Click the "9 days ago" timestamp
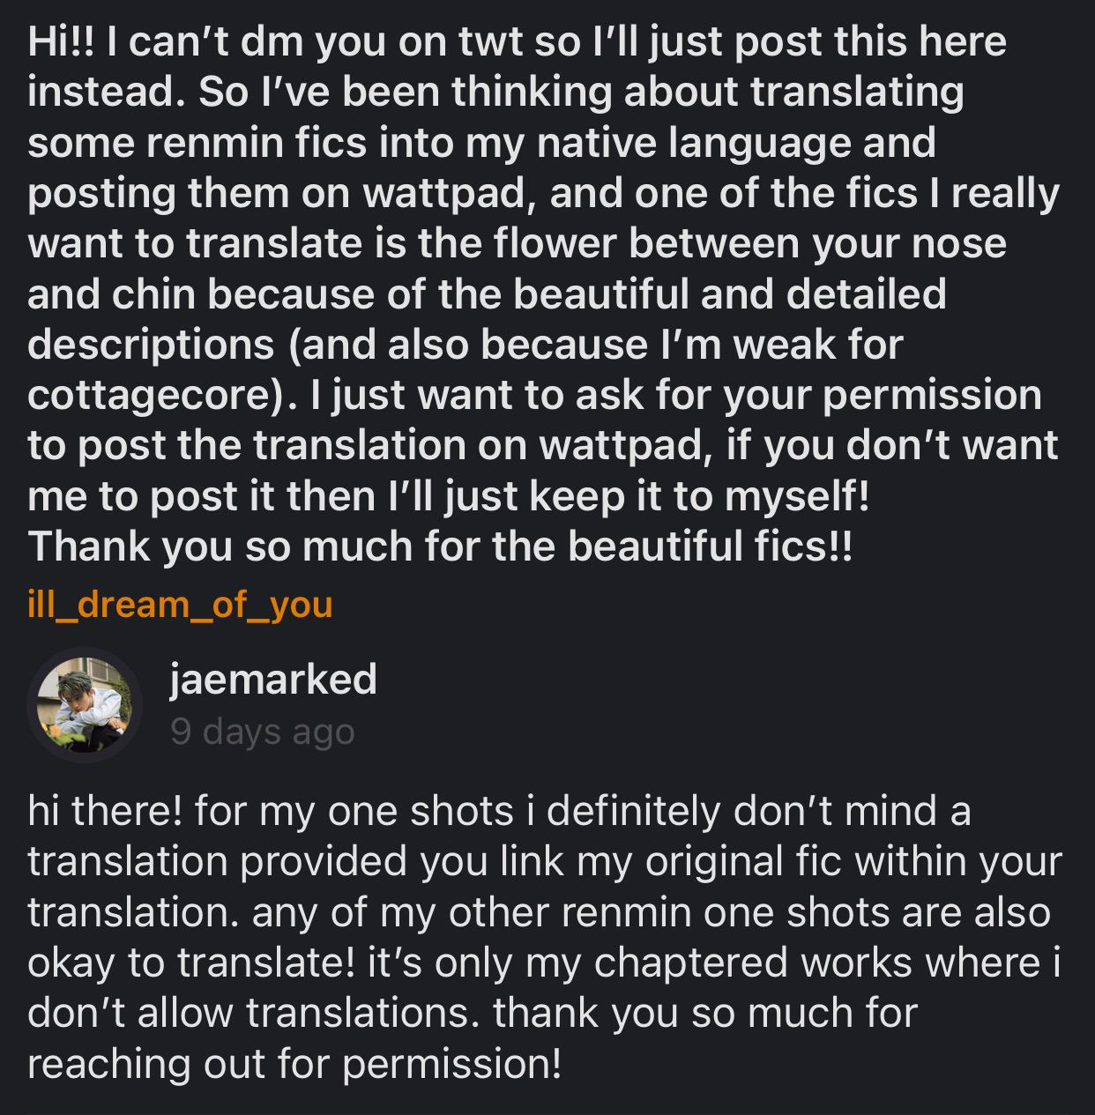The width and height of the screenshot is (1095, 1115). 262,732
